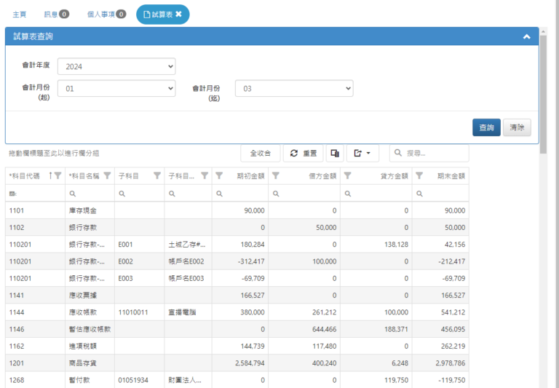Click the 重置 reset icon button
Screen dimensions: 559x388
click(x=303, y=153)
